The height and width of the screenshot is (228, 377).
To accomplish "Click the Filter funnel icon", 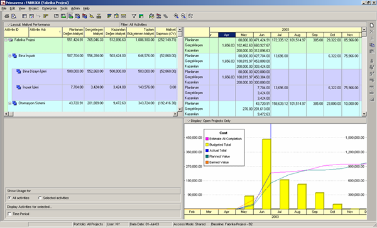I will tap(134, 16).
